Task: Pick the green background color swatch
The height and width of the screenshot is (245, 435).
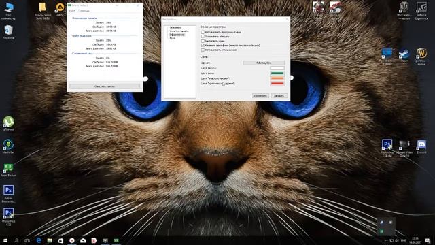Action: pyautogui.click(x=277, y=73)
